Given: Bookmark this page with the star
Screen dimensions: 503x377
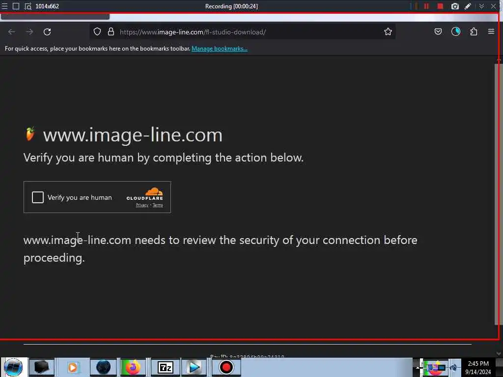Looking at the screenshot, I should (x=388, y=31).
